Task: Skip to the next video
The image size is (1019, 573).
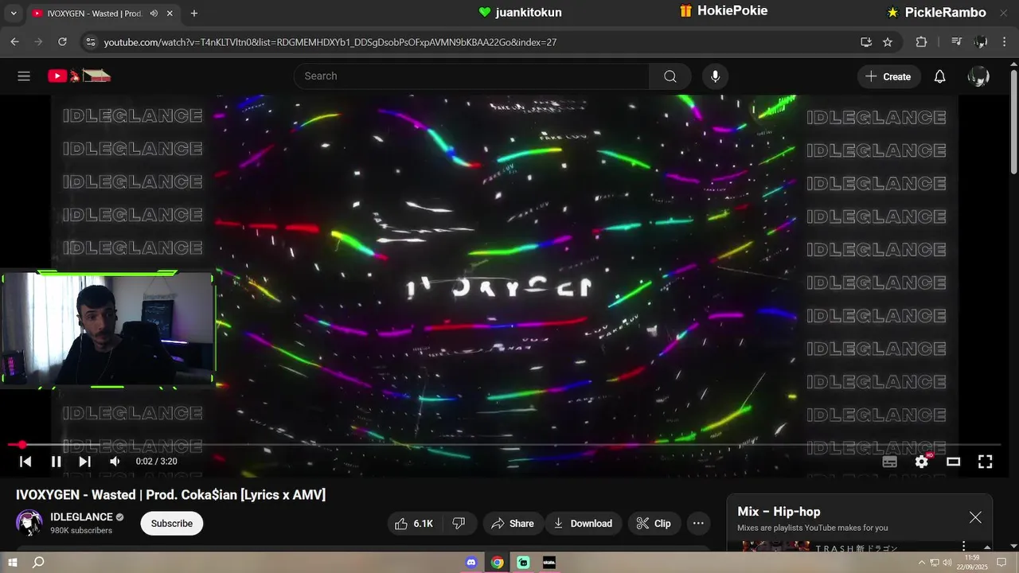Action: point(84,462)
